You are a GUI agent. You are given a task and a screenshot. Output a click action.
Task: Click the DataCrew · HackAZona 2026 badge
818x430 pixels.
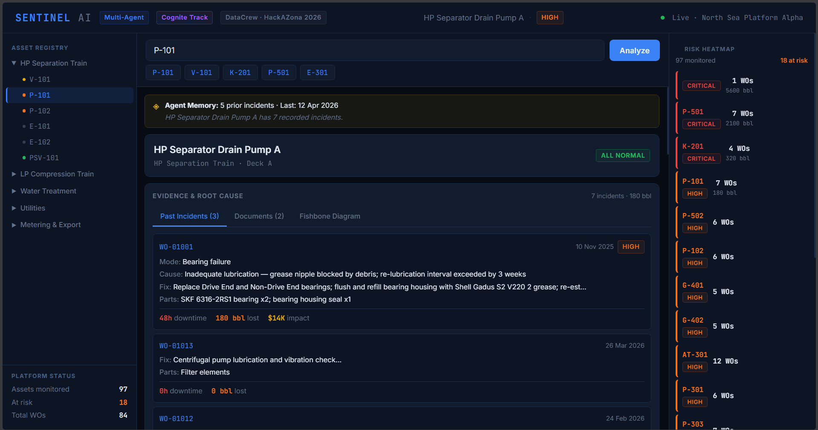pyautogui.click(x=273, y=17)
